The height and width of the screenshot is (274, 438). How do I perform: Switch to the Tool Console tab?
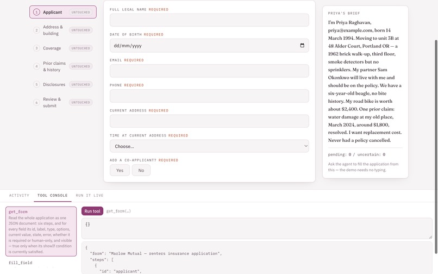click(53, 195)
